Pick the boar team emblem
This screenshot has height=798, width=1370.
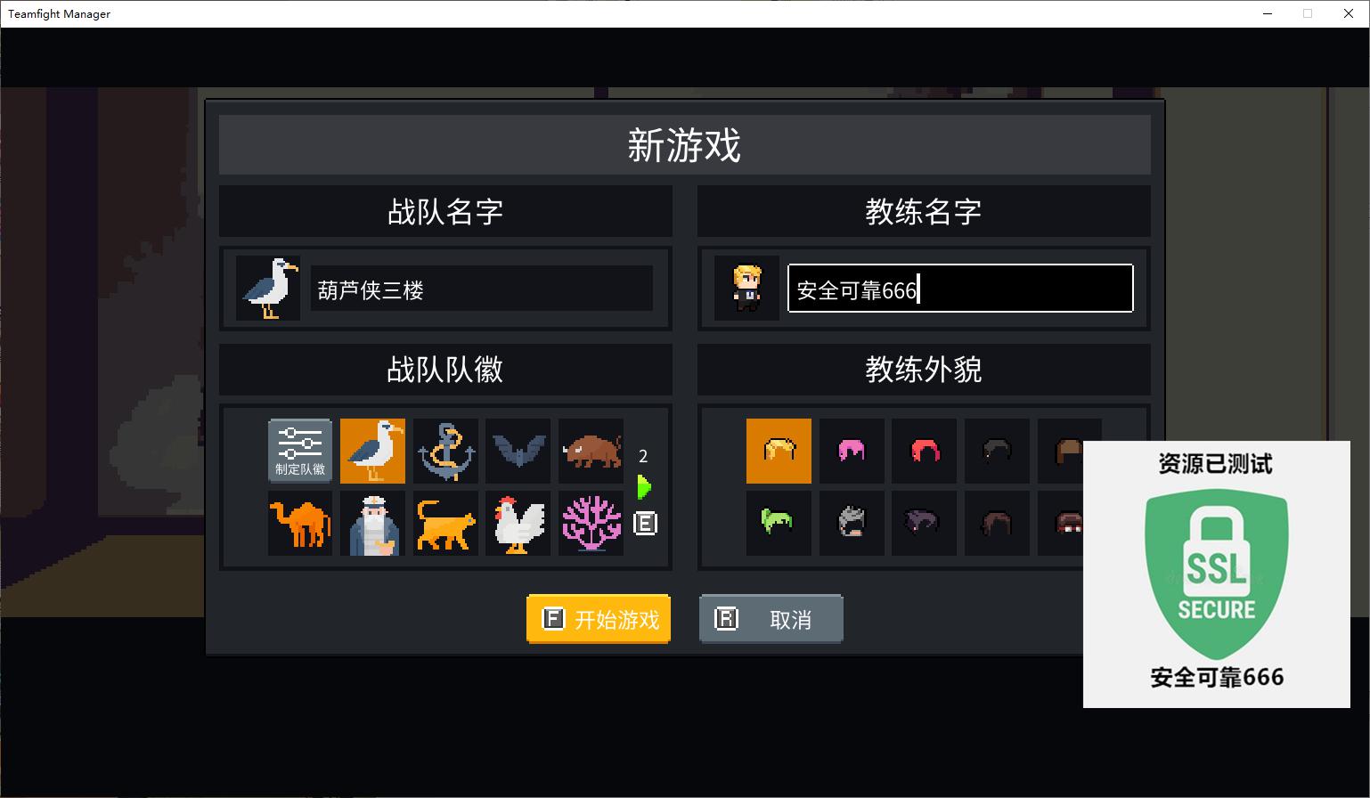591,452
